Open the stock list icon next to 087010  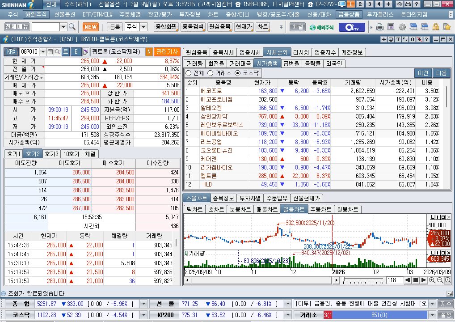(x=50, y=52)
